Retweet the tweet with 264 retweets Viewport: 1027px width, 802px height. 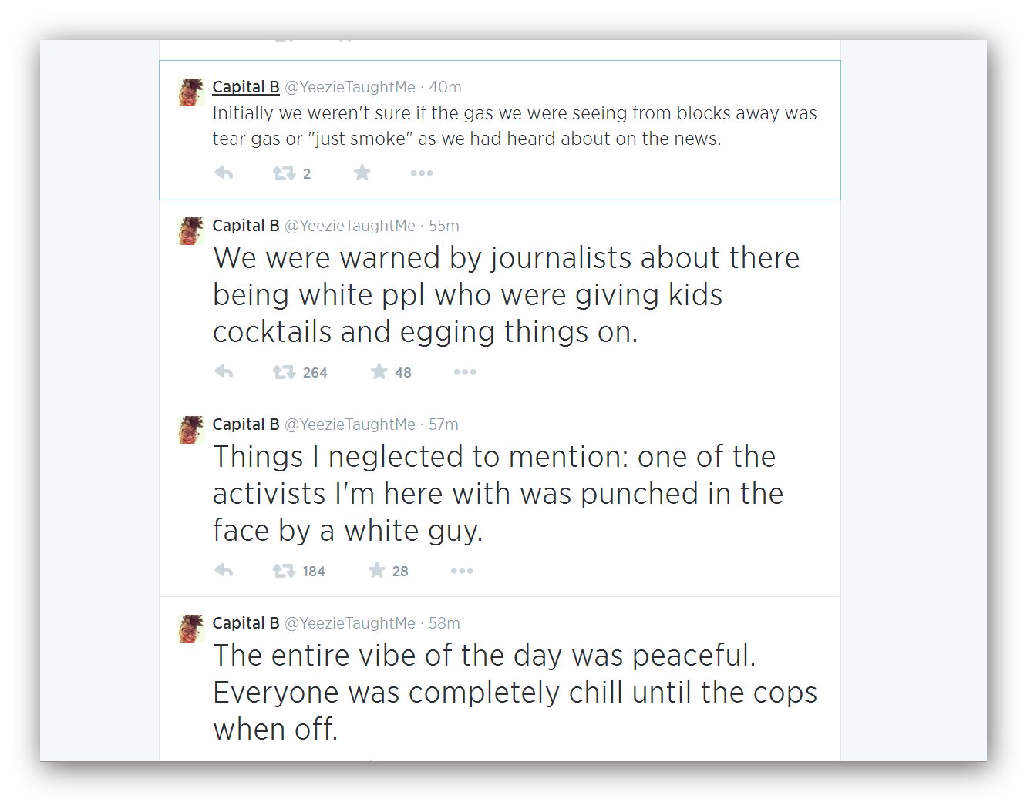[285, 372]
